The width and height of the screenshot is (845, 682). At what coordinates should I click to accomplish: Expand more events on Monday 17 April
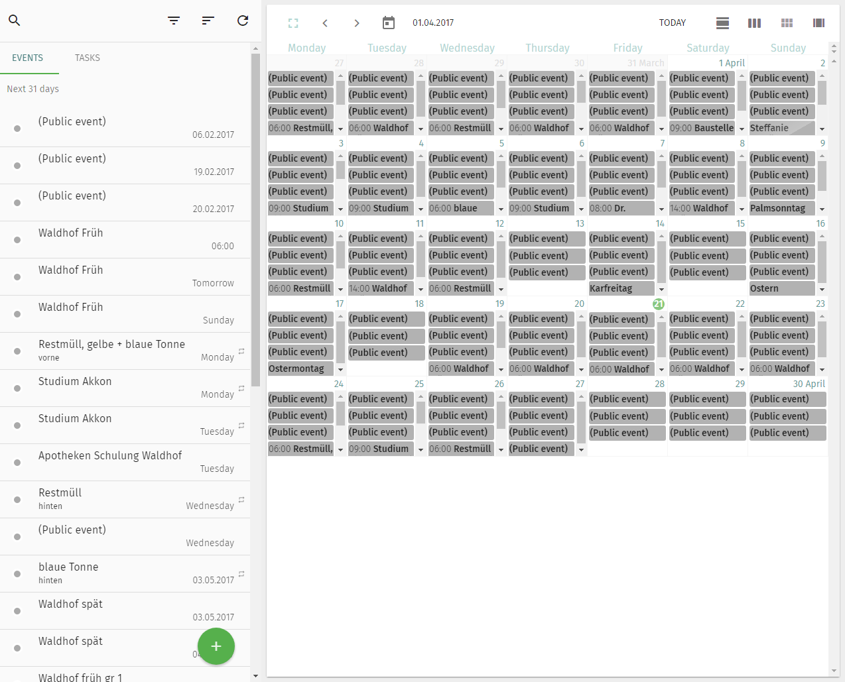tap(340, 370)
